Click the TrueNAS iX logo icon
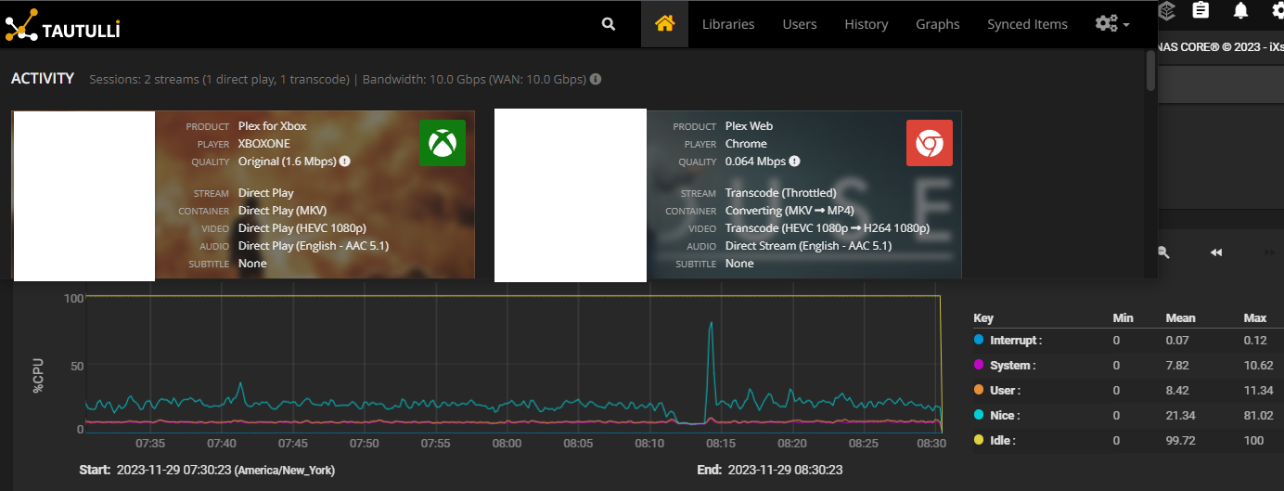Screen dimensions: 1284x491 tap(1167, 10)
